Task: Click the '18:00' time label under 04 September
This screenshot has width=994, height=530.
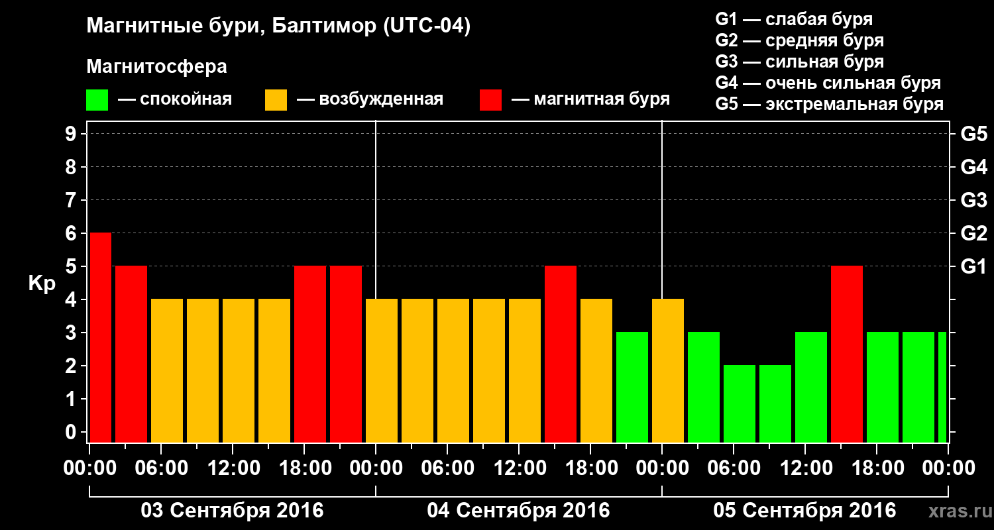Action: click(590, 468)
